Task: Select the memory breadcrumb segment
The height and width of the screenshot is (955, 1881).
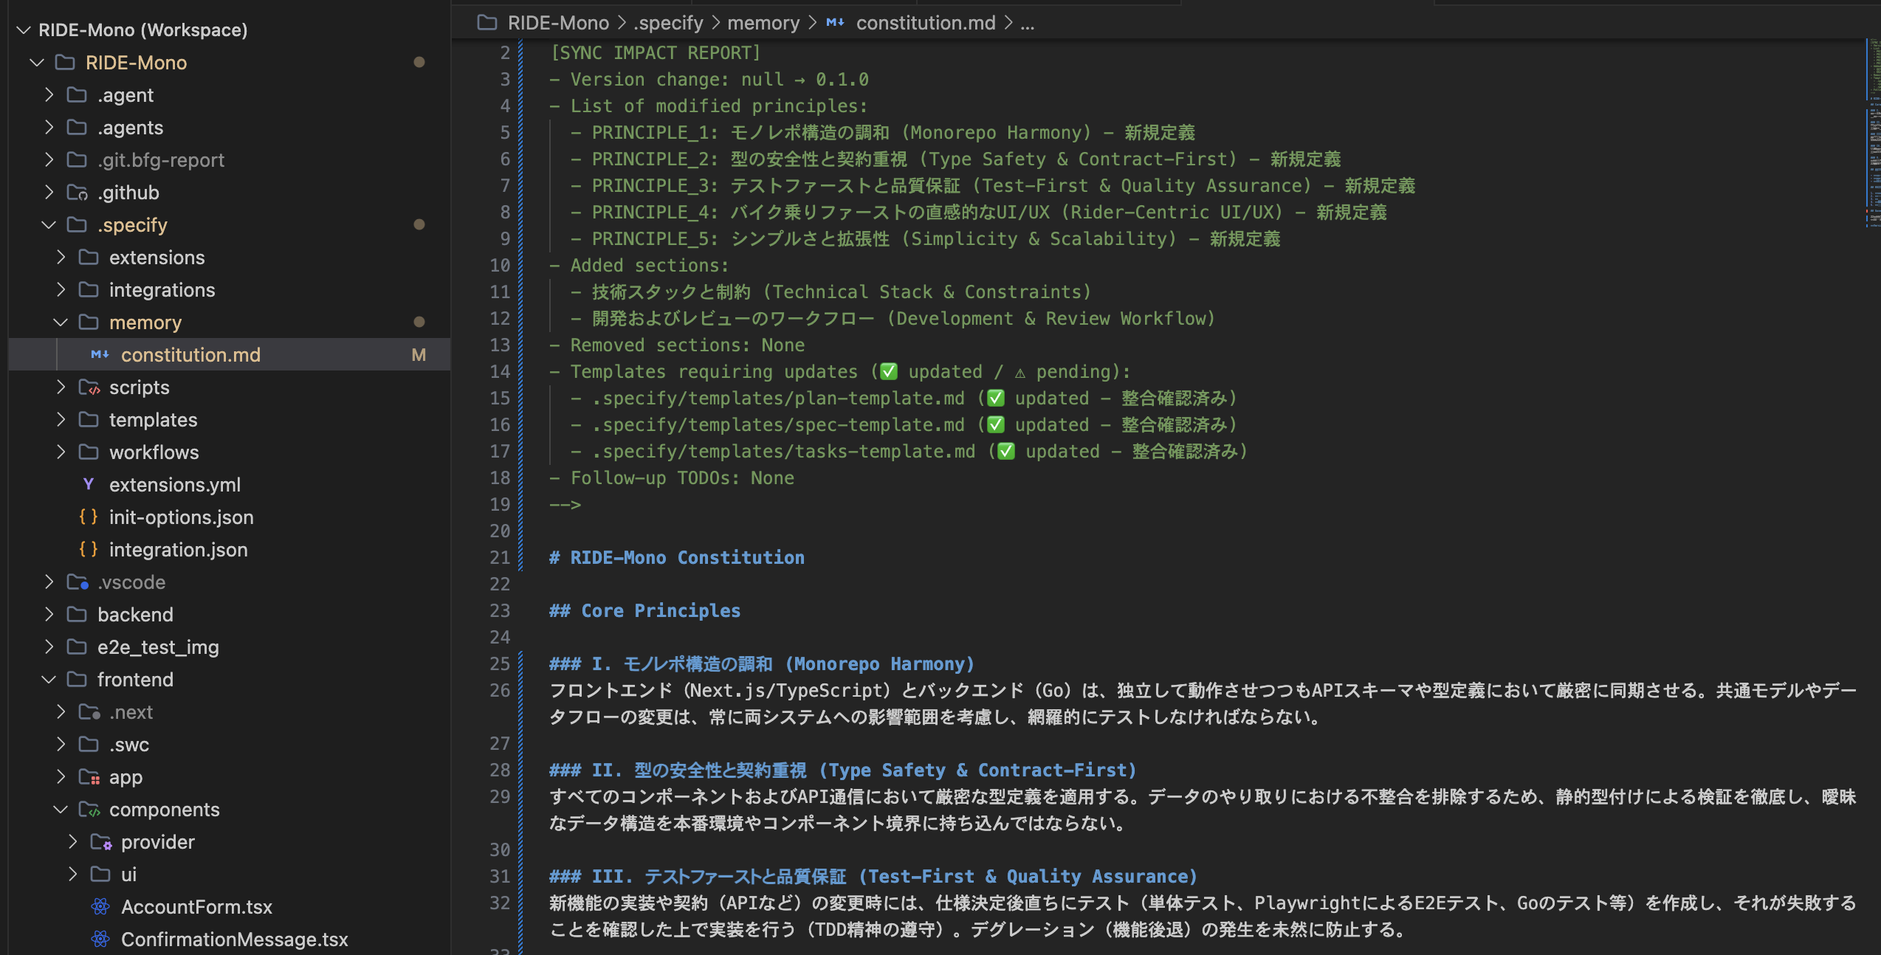Action: click(x=763, y=23)
